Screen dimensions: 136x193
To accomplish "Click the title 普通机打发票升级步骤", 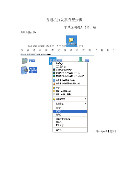I will click(x=64, y=20).
